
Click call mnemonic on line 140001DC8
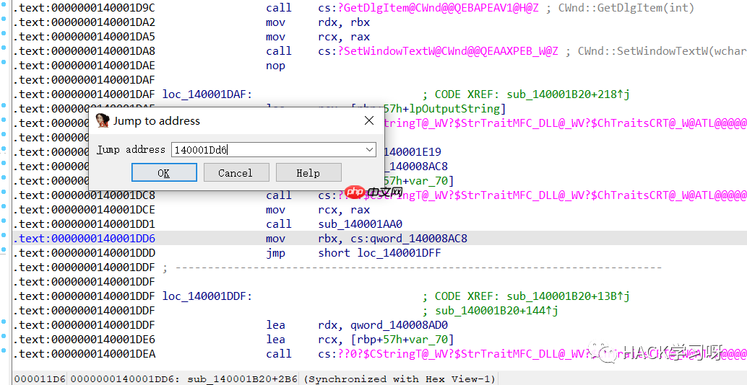pyautogui.click(x=279, y=195)
